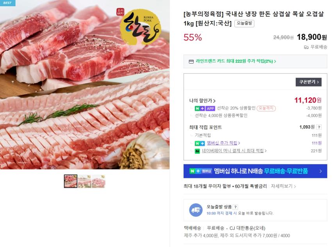Click the 무료배송 delivery icon below the price
The width and height of the screenshot is (332, 247).
307,47
